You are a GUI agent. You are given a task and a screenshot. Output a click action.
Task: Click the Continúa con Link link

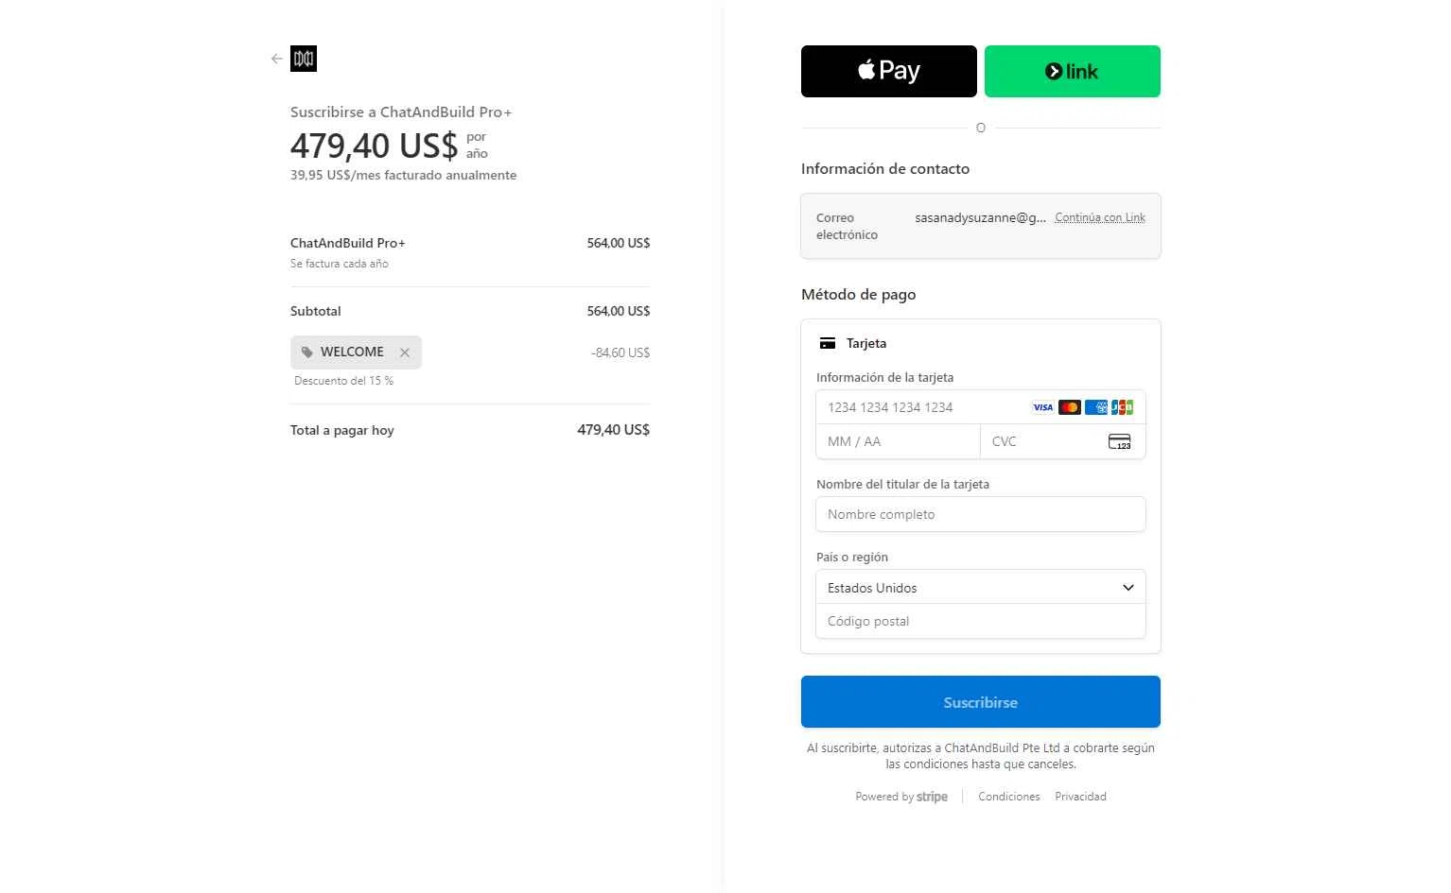pos(1100,217)
